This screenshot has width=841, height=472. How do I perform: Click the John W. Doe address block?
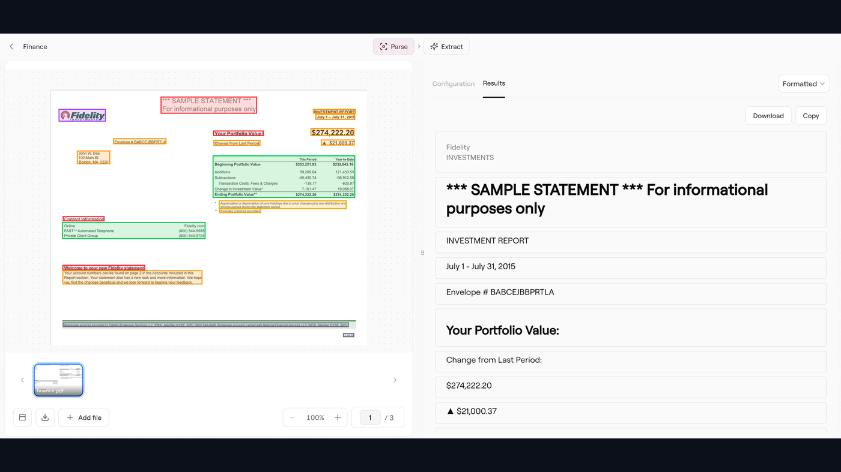(94, 158)
